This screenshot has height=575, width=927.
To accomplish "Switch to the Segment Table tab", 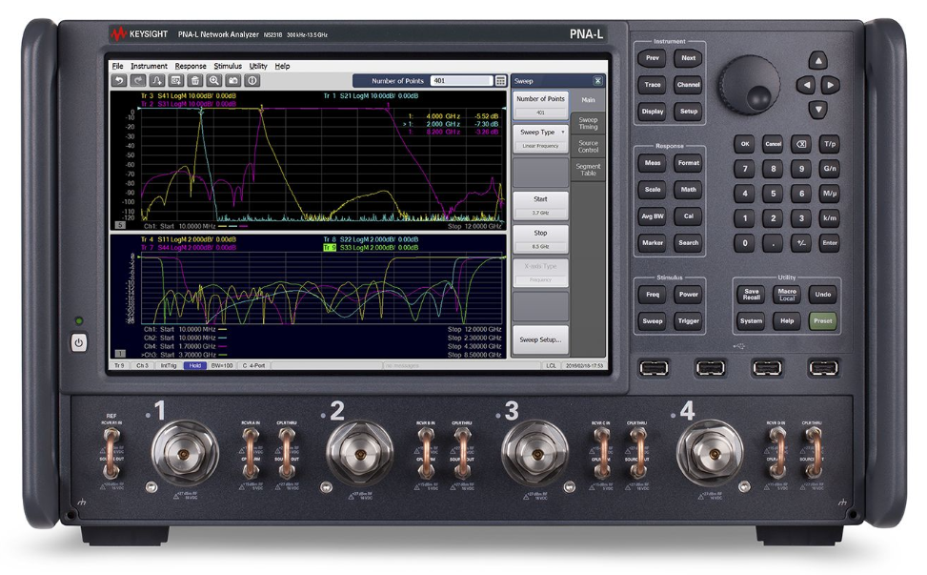I will pos(588,170).
